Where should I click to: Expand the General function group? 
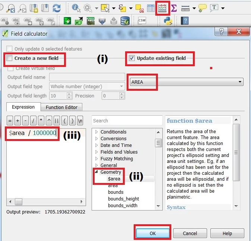pos(96,165)
